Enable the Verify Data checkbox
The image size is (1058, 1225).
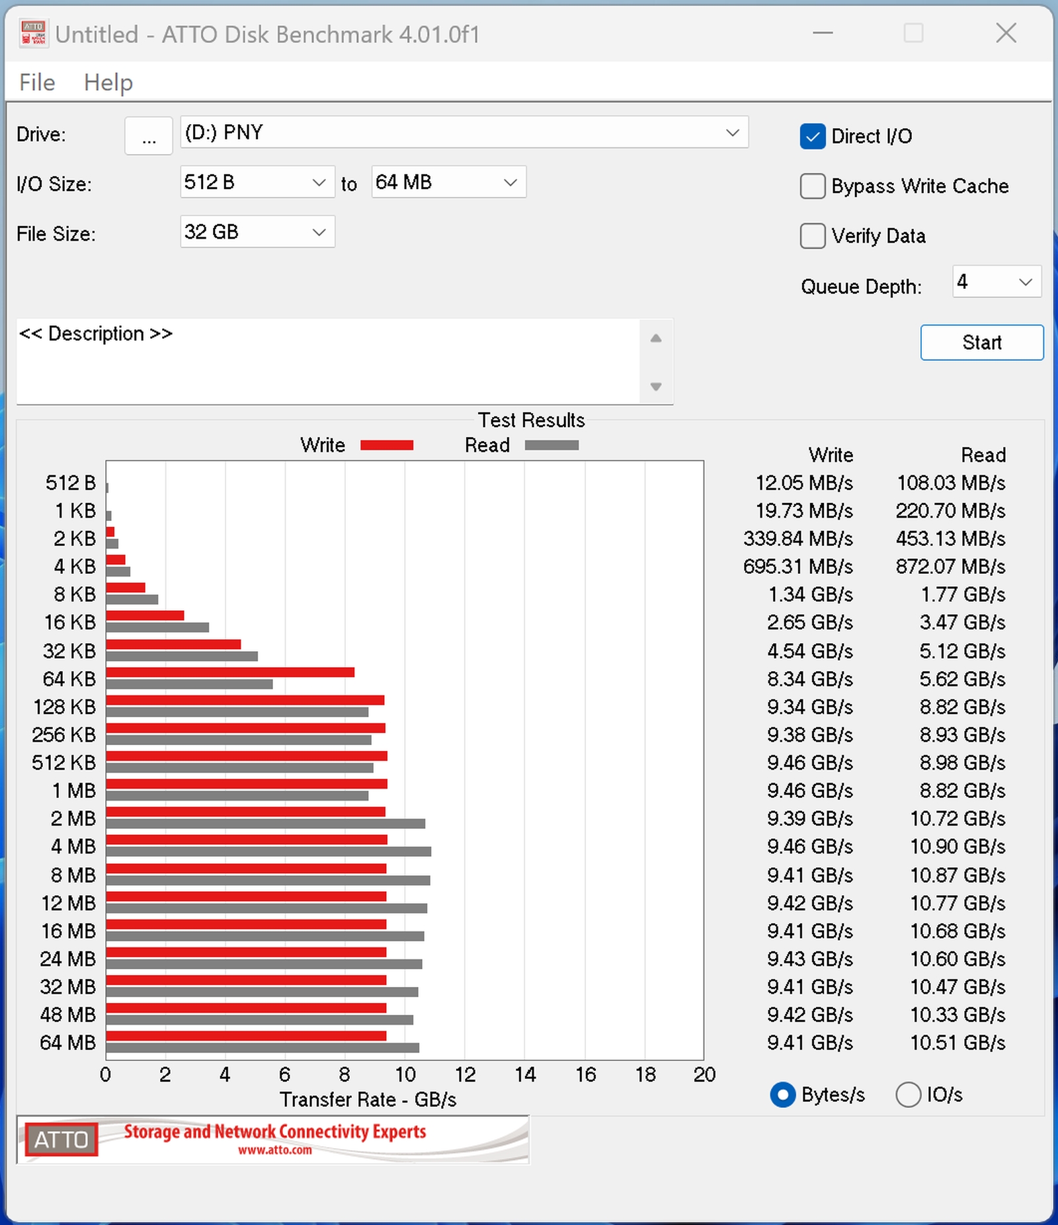pos(813,236)
